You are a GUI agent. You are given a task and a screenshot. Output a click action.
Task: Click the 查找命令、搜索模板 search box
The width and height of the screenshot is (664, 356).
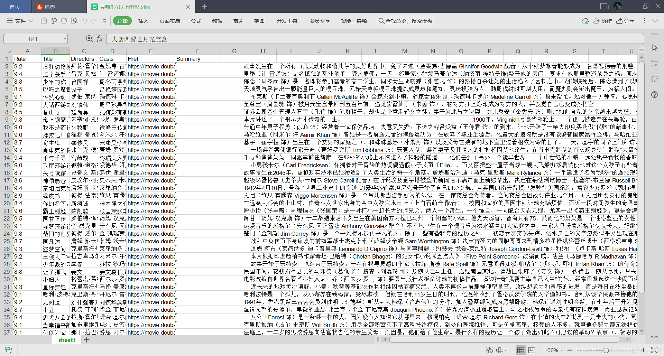point(405,21)
